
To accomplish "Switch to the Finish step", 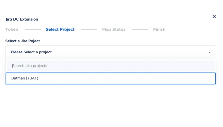I will pos(159,30).
